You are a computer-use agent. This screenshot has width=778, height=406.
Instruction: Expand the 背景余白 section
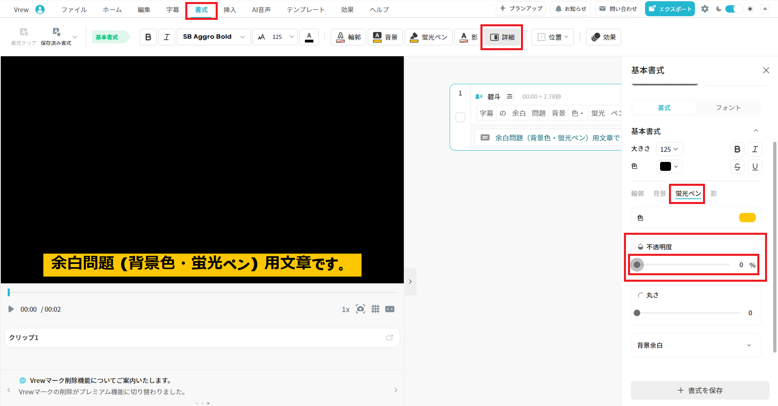coord(696,345)
